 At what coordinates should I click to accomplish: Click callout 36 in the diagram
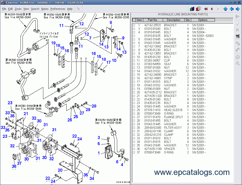coord(14,166)
